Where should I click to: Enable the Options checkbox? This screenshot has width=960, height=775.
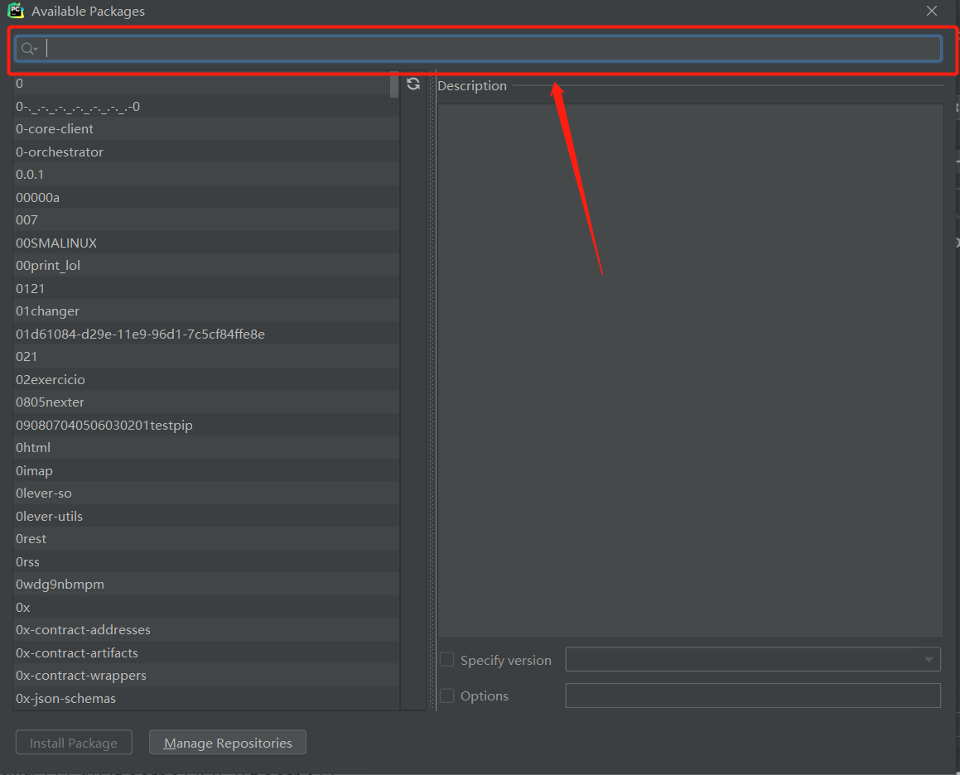(447, 696)
